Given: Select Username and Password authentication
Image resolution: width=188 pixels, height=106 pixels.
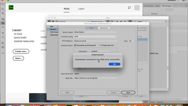Looking at the screenshot, I should coord(75,45).
